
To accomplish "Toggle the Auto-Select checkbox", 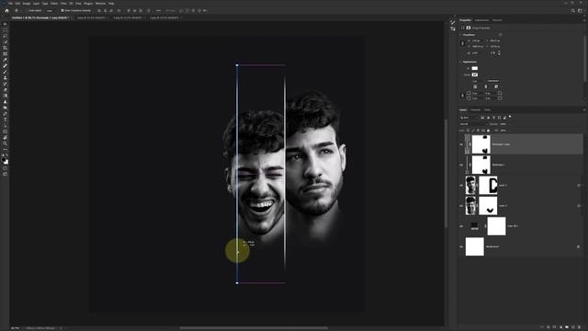I will pos(27,10).
